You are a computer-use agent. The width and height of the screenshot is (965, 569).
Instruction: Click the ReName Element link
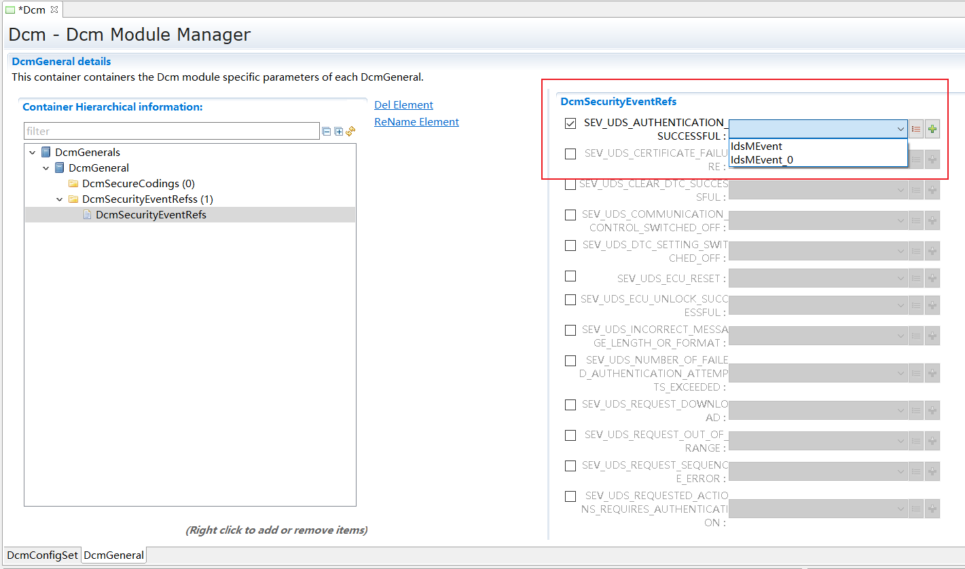tap(416, 122)
